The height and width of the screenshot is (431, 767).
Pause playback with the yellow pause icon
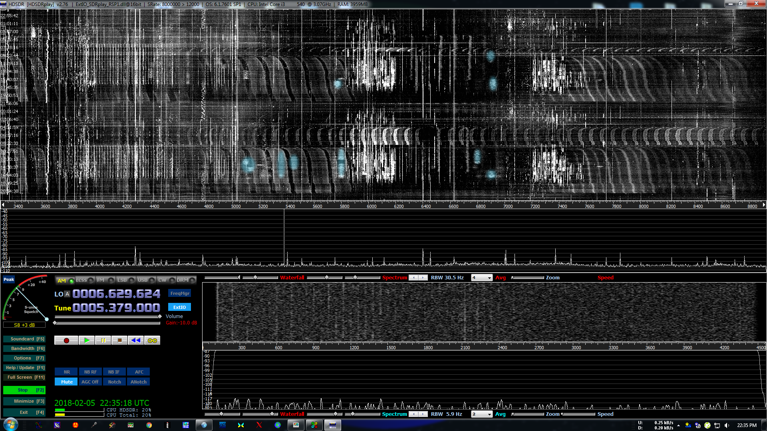click(x=103, y=340)
